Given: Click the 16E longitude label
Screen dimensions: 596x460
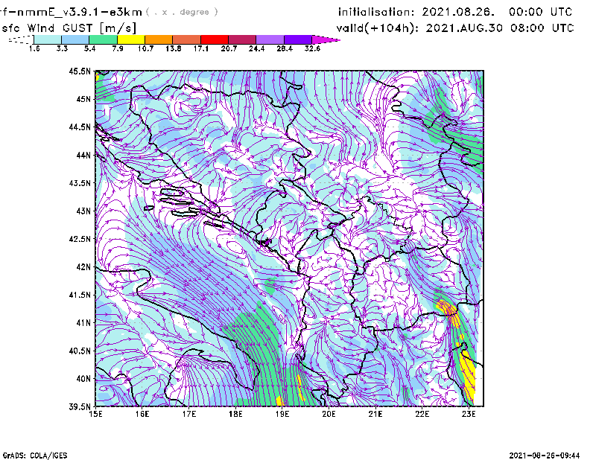Looking at the screenshot, I should (142, 414).
